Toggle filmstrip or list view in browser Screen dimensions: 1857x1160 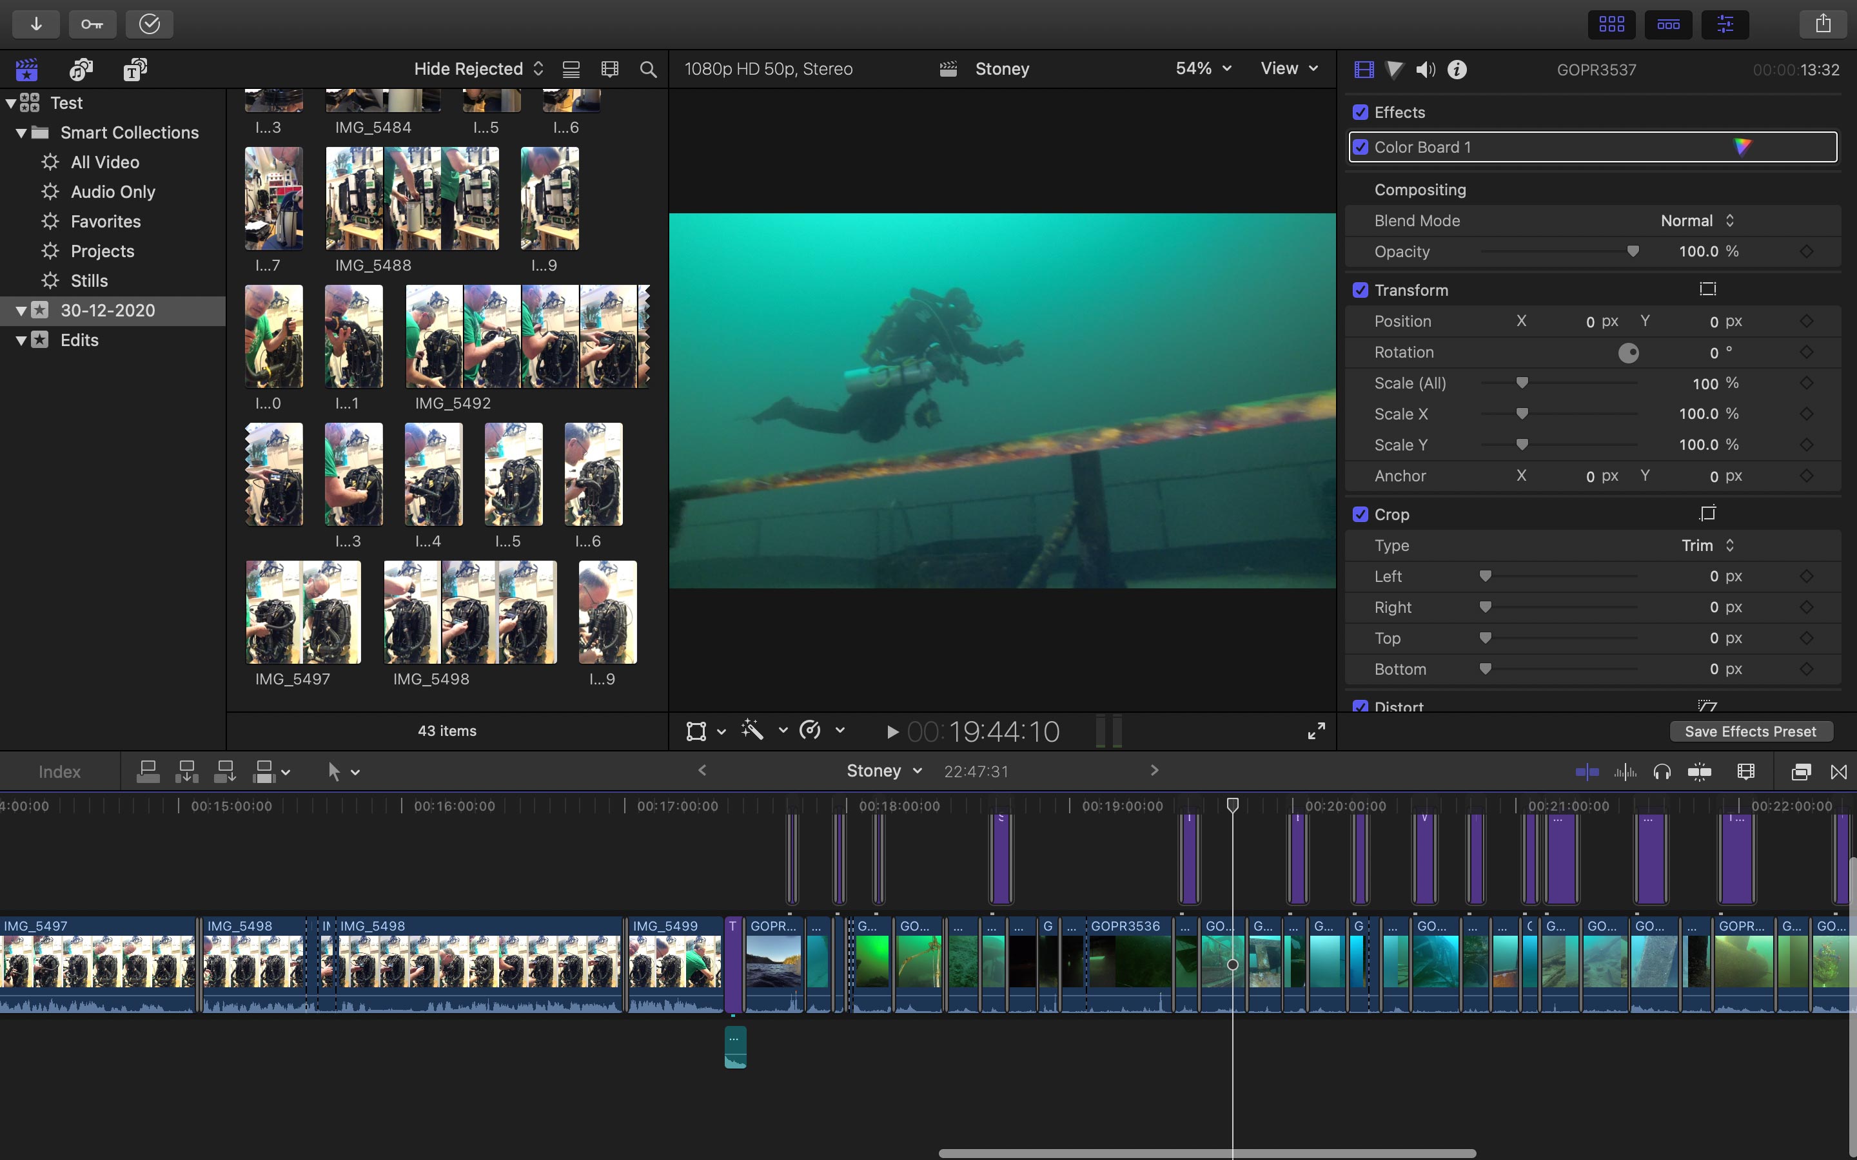pyautogui.click(x=571, y=69)
